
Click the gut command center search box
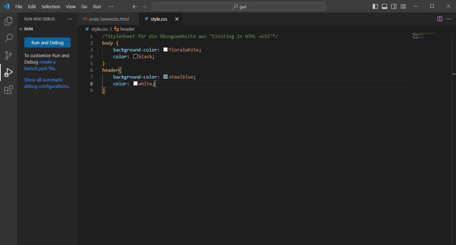(x=239, y=6)
